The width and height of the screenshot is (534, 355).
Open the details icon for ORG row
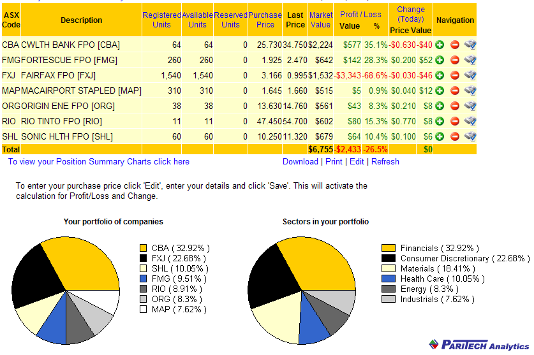[x=470, y=106]
